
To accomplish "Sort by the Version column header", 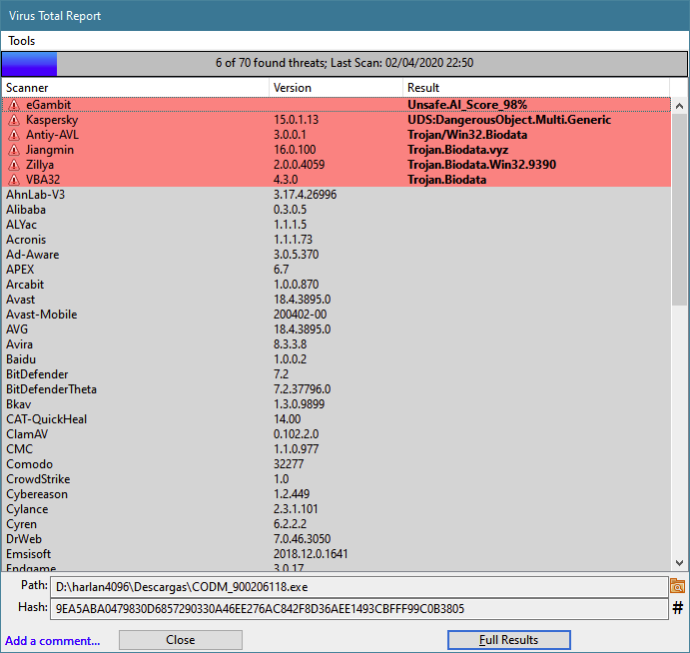I will tap(336, 88).
